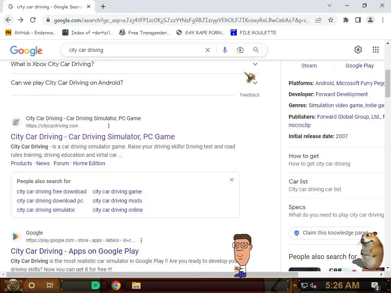Open the Forum sitelink
This screenshot has width=391, height=293.
61,163
